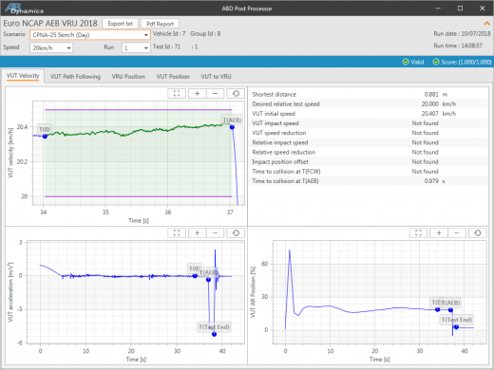Select T(Test End) marker on acceleration chart

(214, 334)
